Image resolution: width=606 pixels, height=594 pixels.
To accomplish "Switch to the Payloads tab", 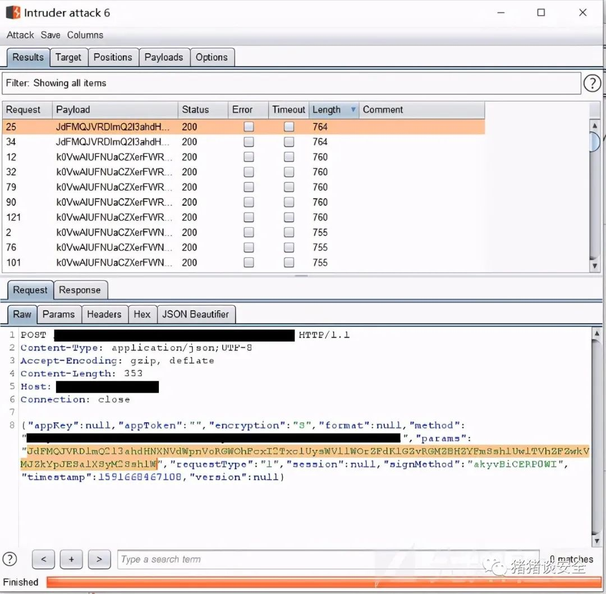I will click(x=164, y=57).
